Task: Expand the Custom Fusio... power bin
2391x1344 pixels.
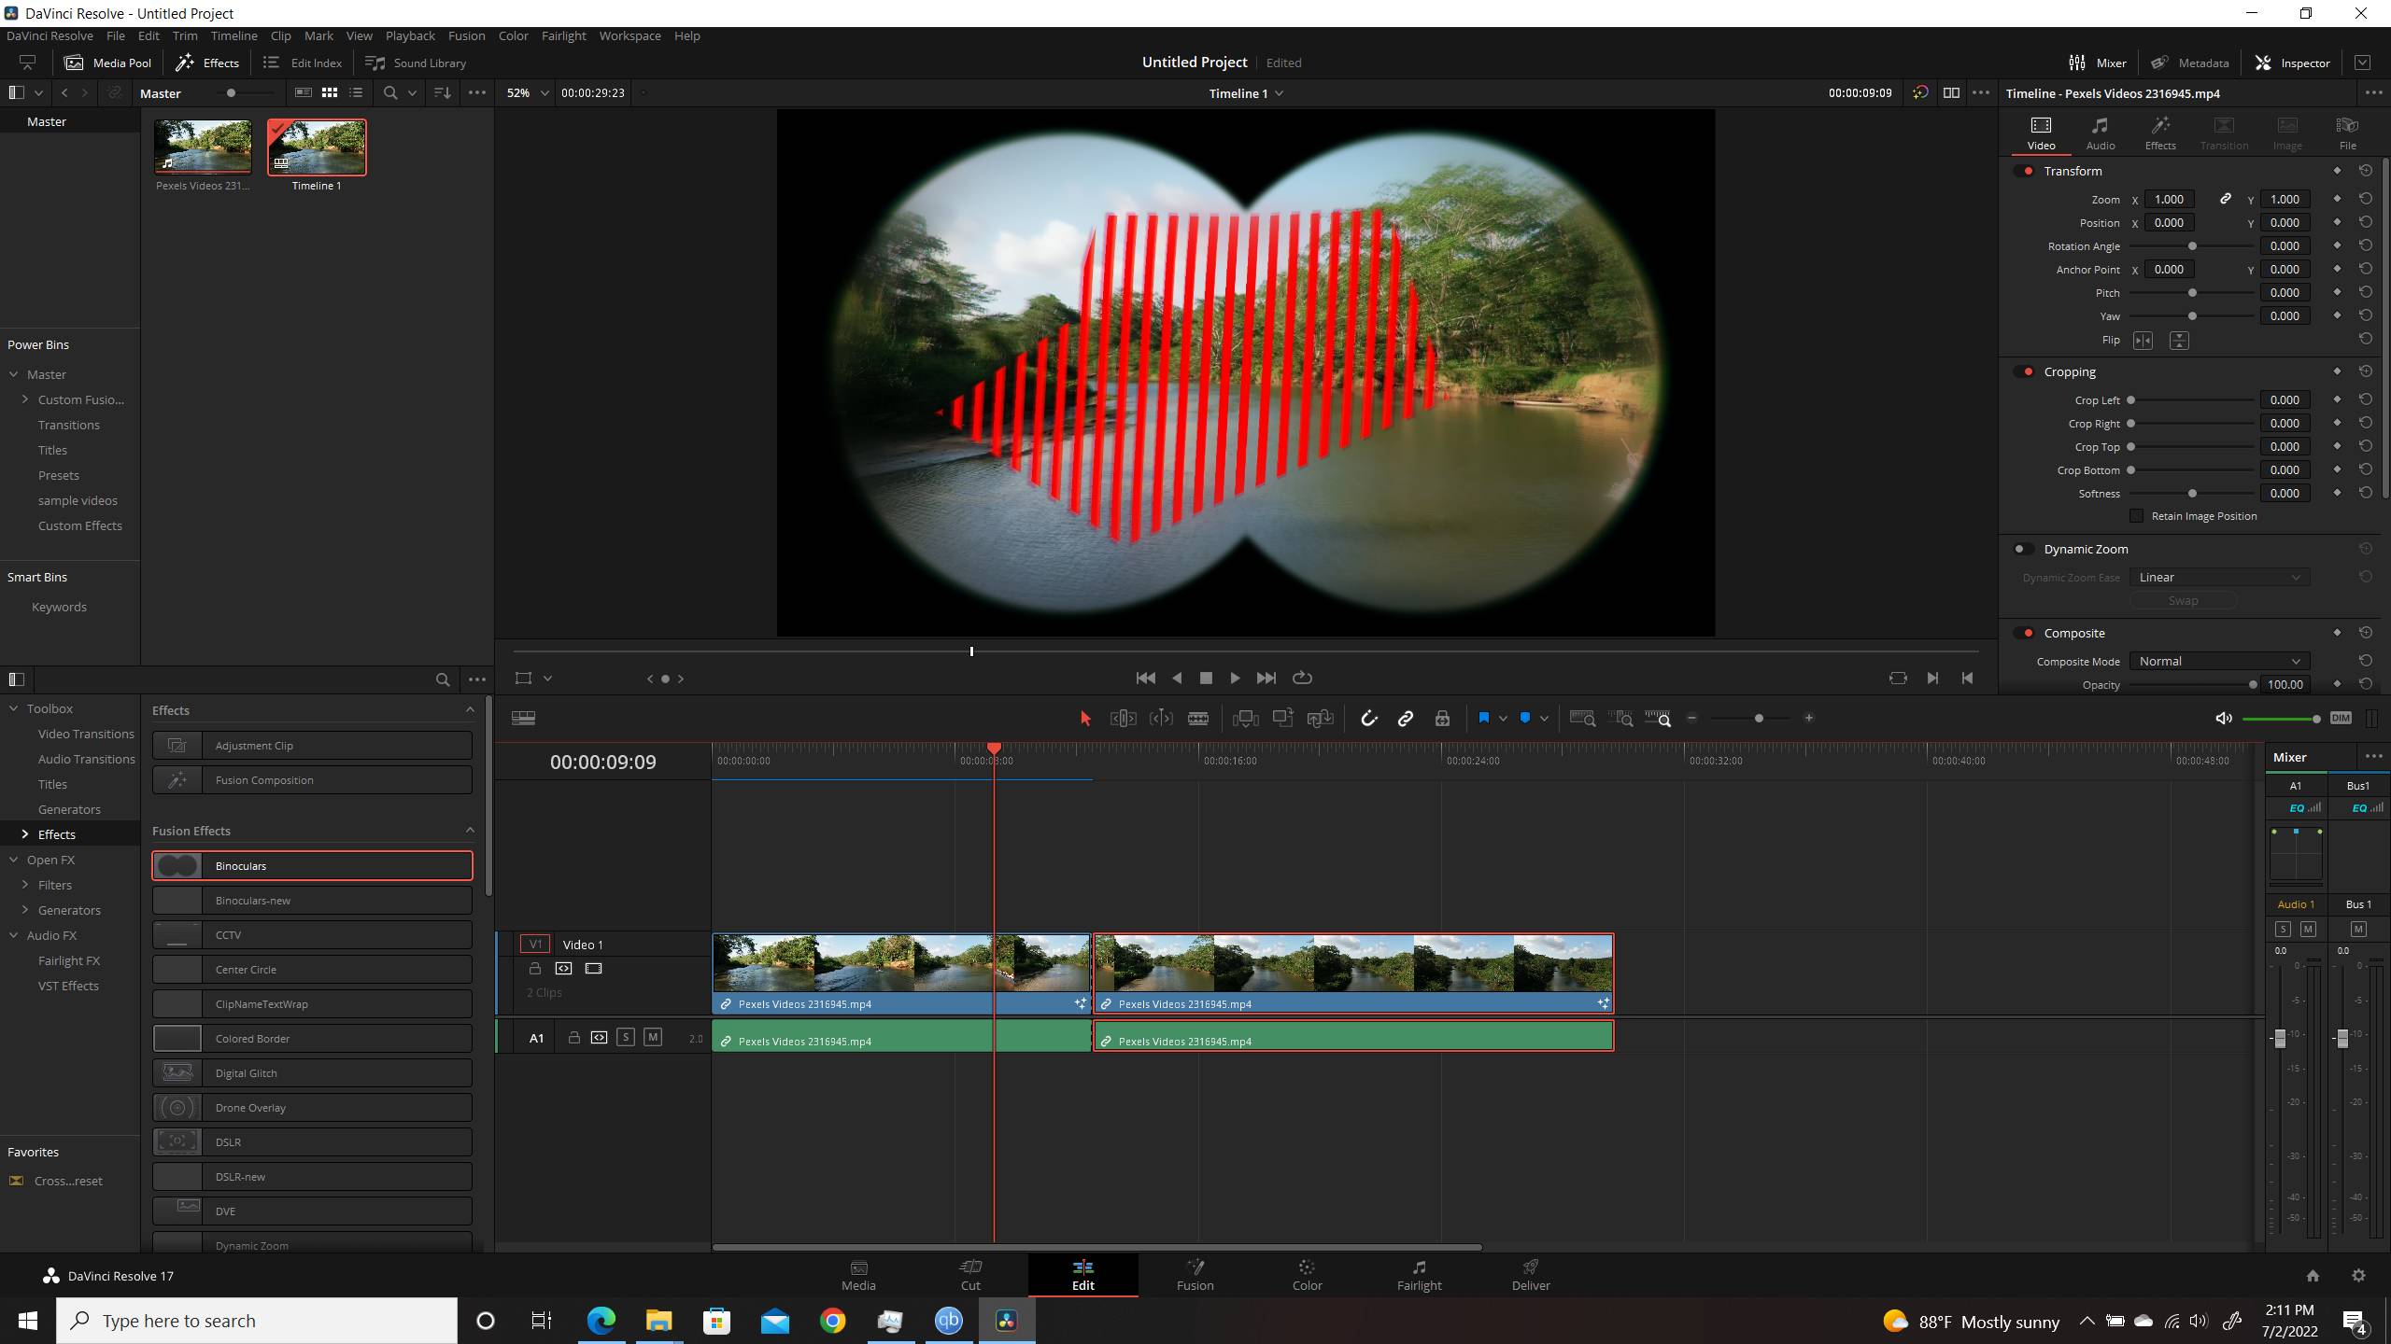Action: [x=25, y=399]
